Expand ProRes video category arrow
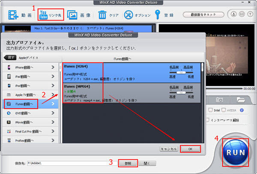 (53, 141)
